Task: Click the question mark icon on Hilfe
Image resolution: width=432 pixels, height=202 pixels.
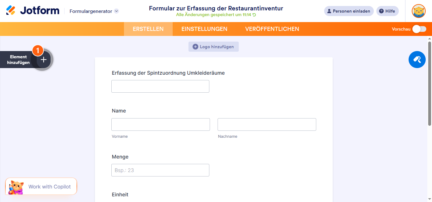Action: pyautogui.click(x=381, y=11)
